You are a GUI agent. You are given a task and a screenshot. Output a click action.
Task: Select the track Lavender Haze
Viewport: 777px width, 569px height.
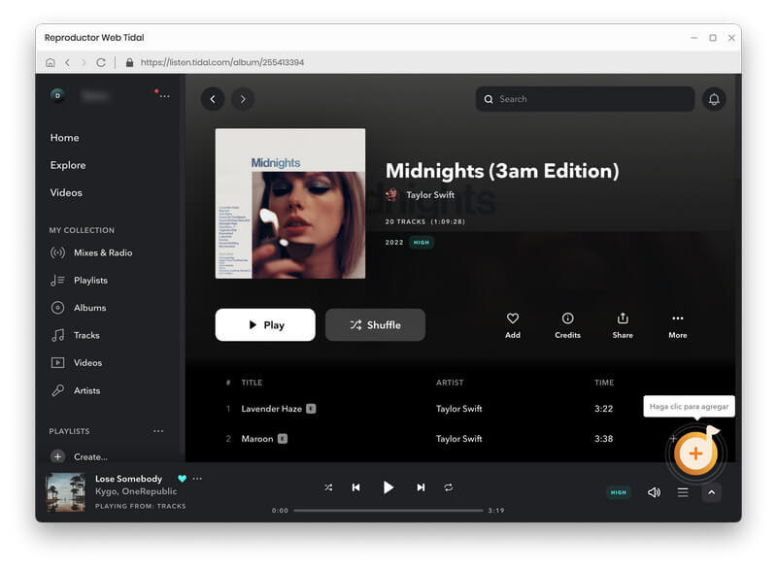(x=271, y=409)
